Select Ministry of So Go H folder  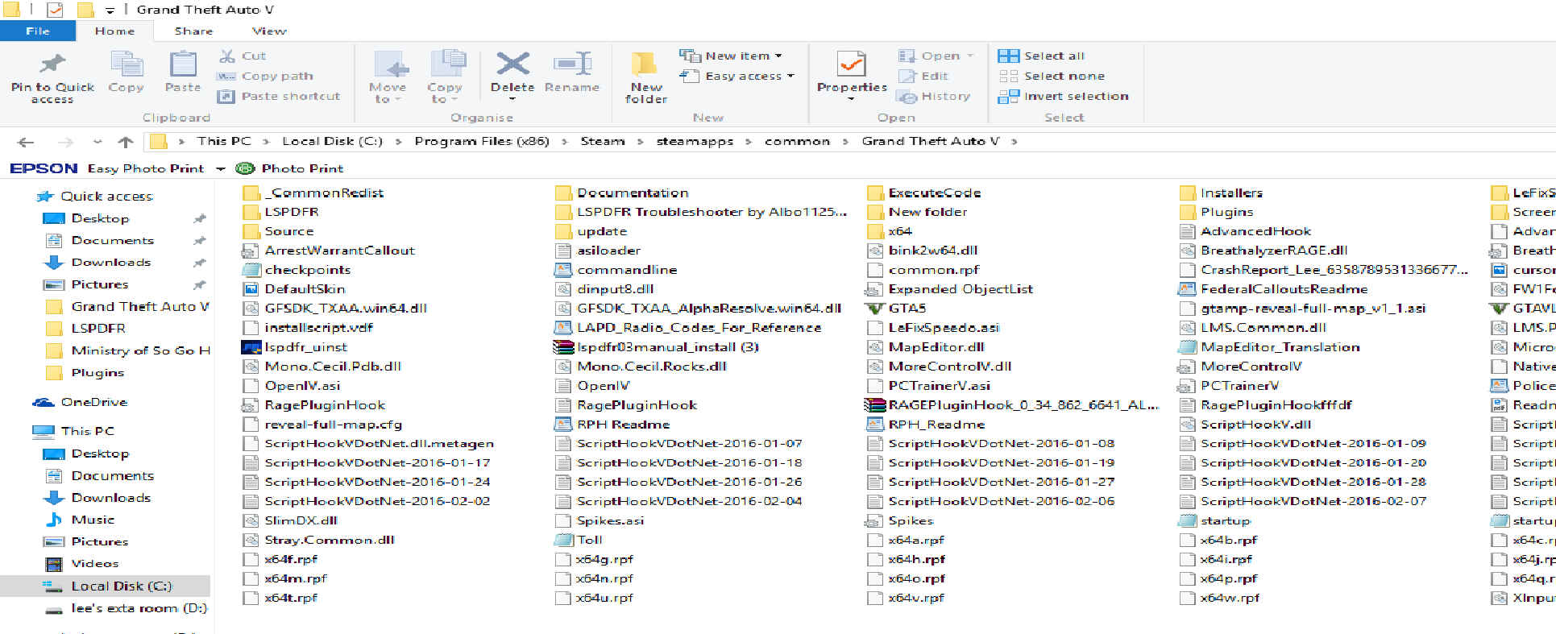(141, 350)
